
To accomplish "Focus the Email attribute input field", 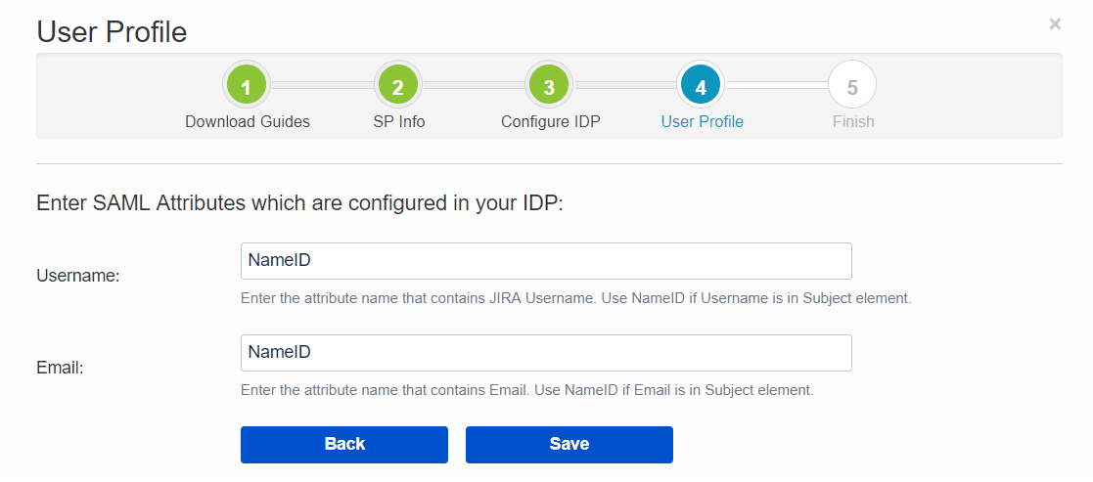I will click(546, 353).
